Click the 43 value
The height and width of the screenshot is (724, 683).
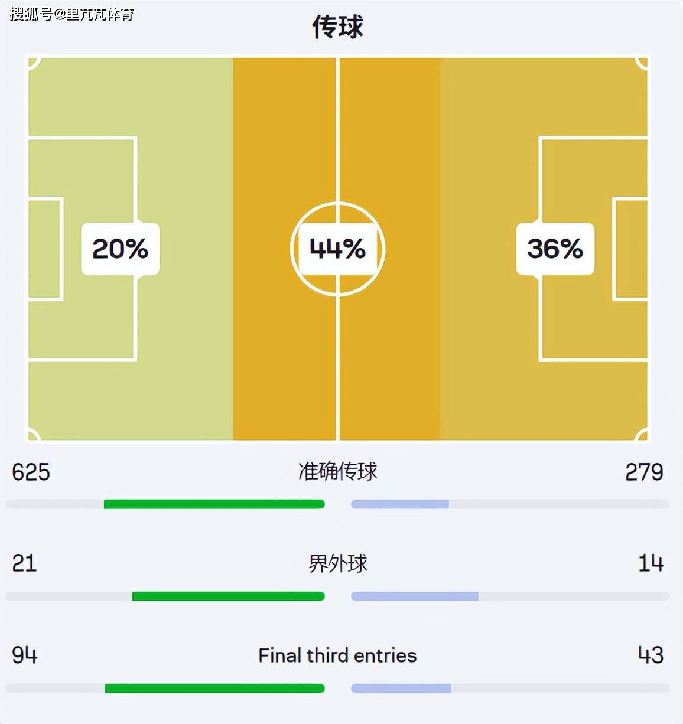pos(651,655)
